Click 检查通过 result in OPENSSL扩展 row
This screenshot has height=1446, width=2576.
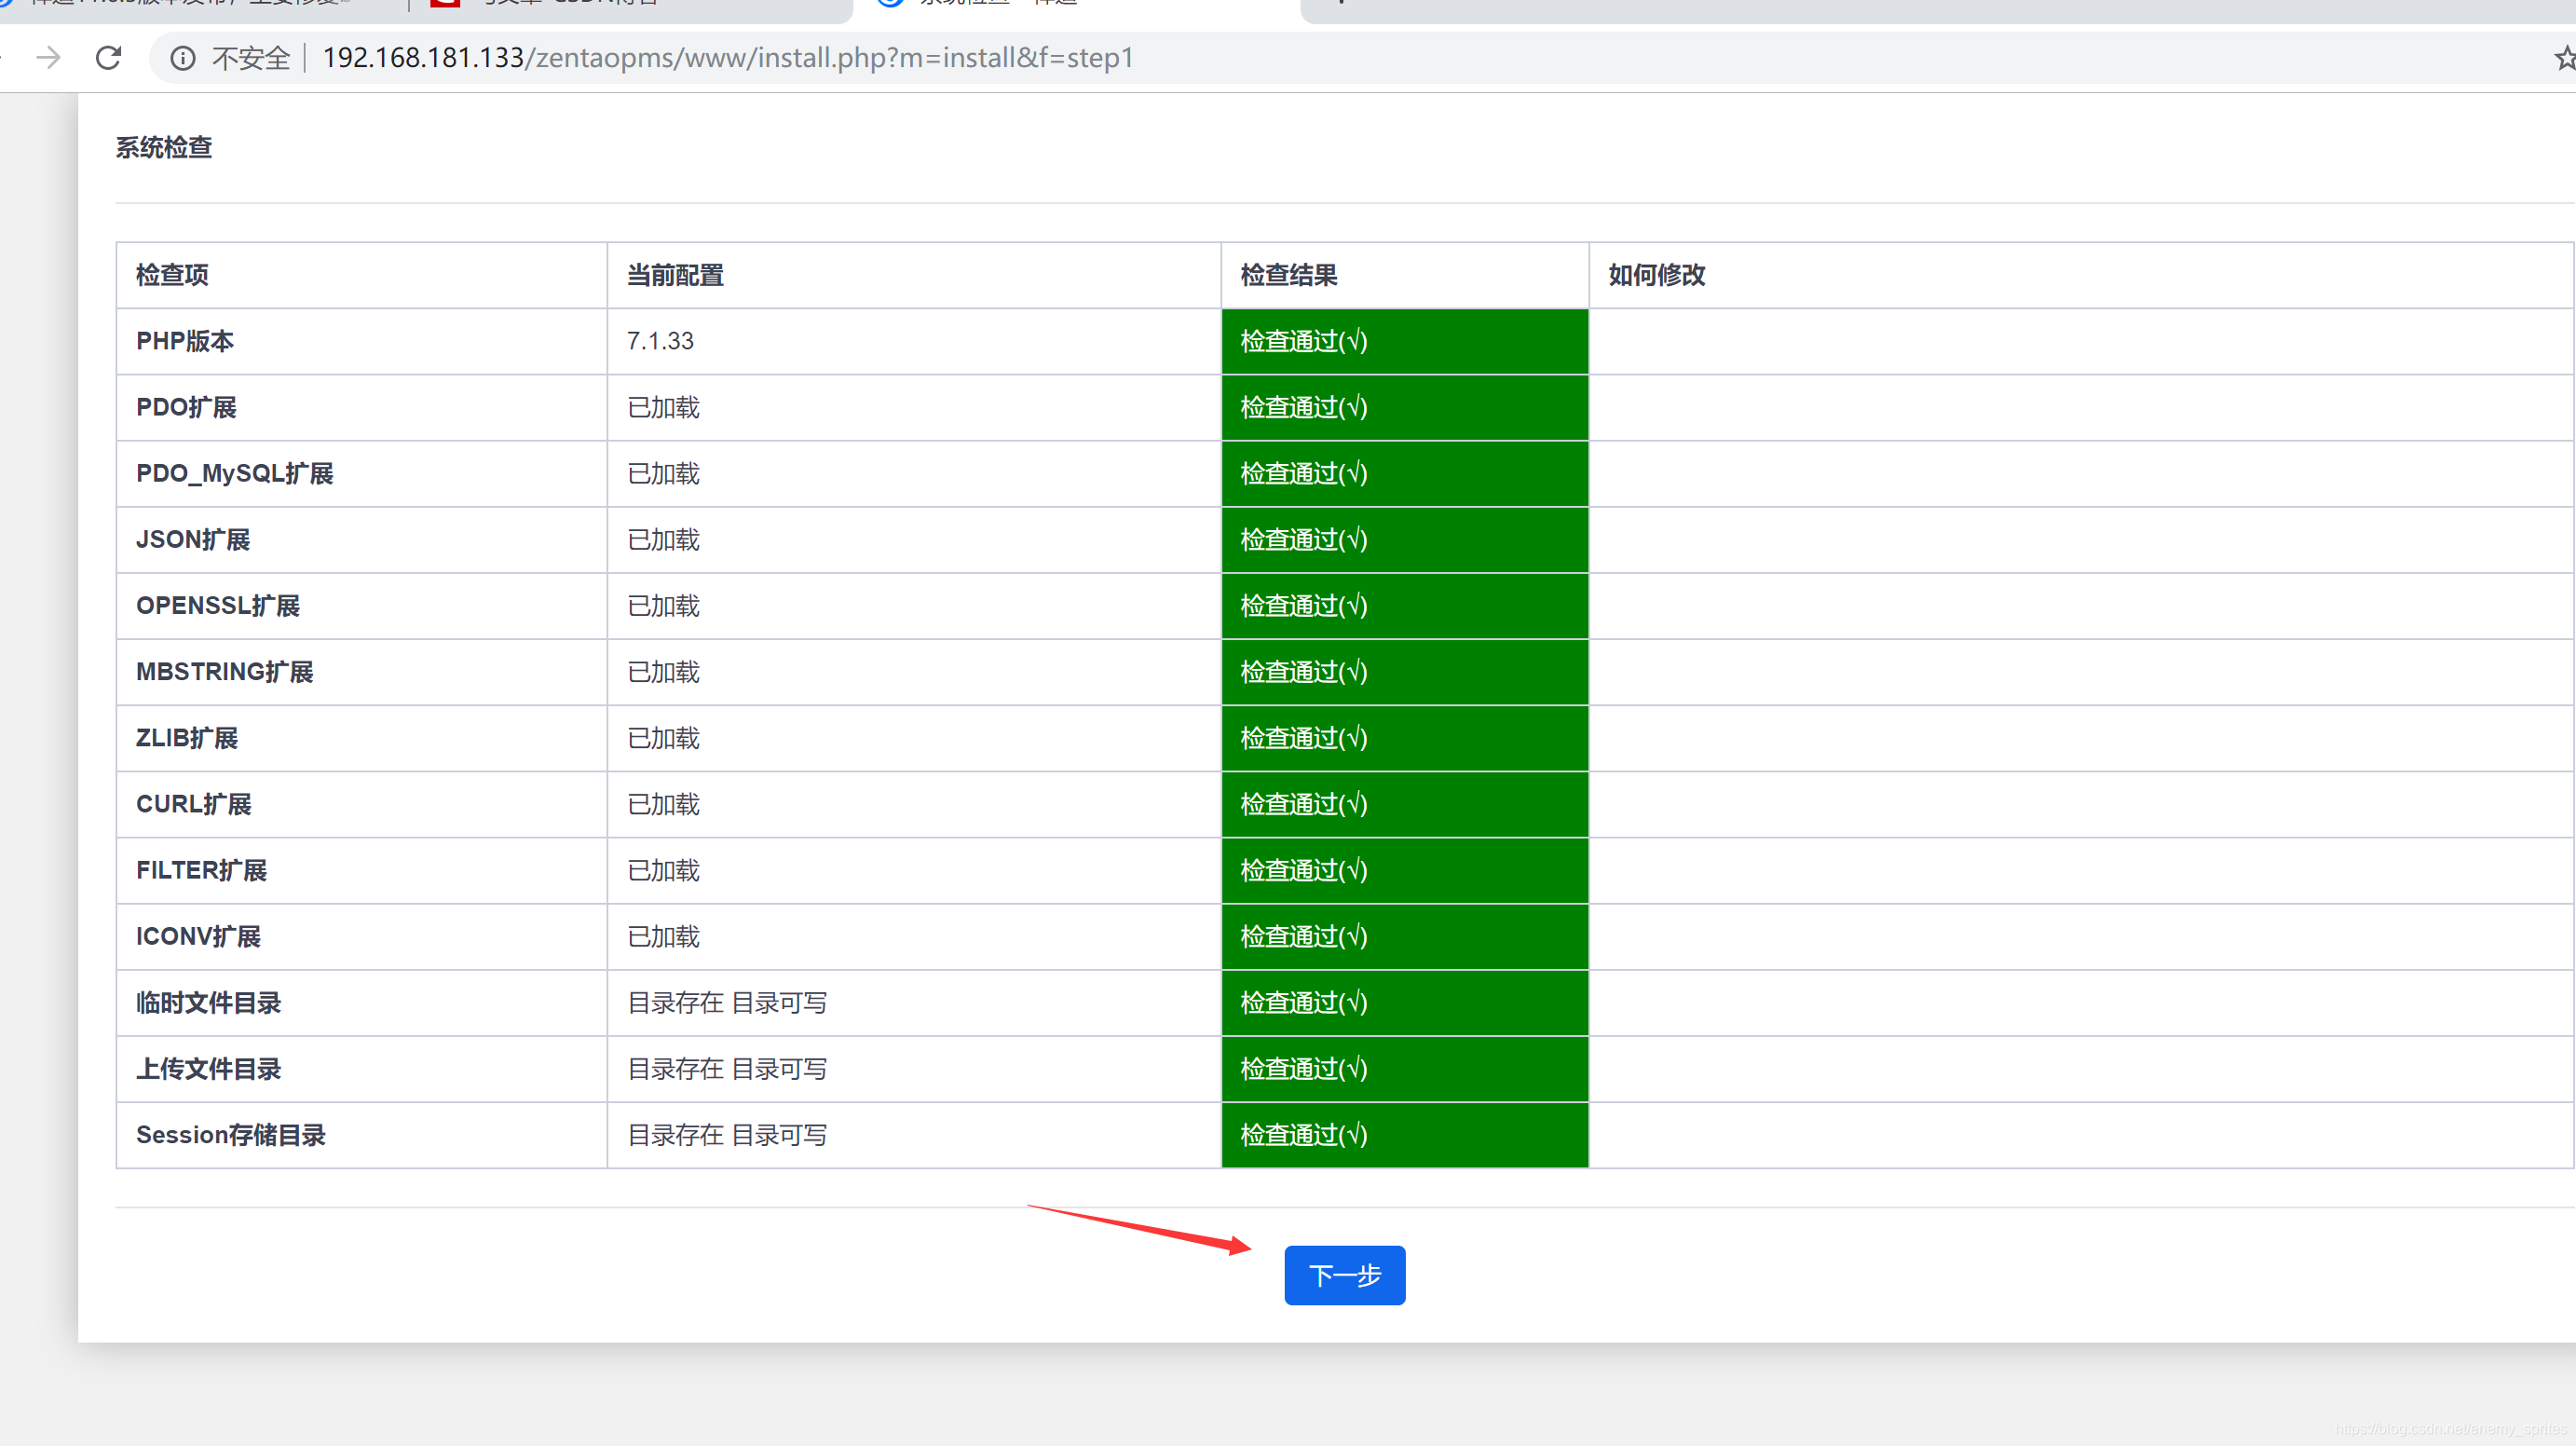(x=1304, y=605)
